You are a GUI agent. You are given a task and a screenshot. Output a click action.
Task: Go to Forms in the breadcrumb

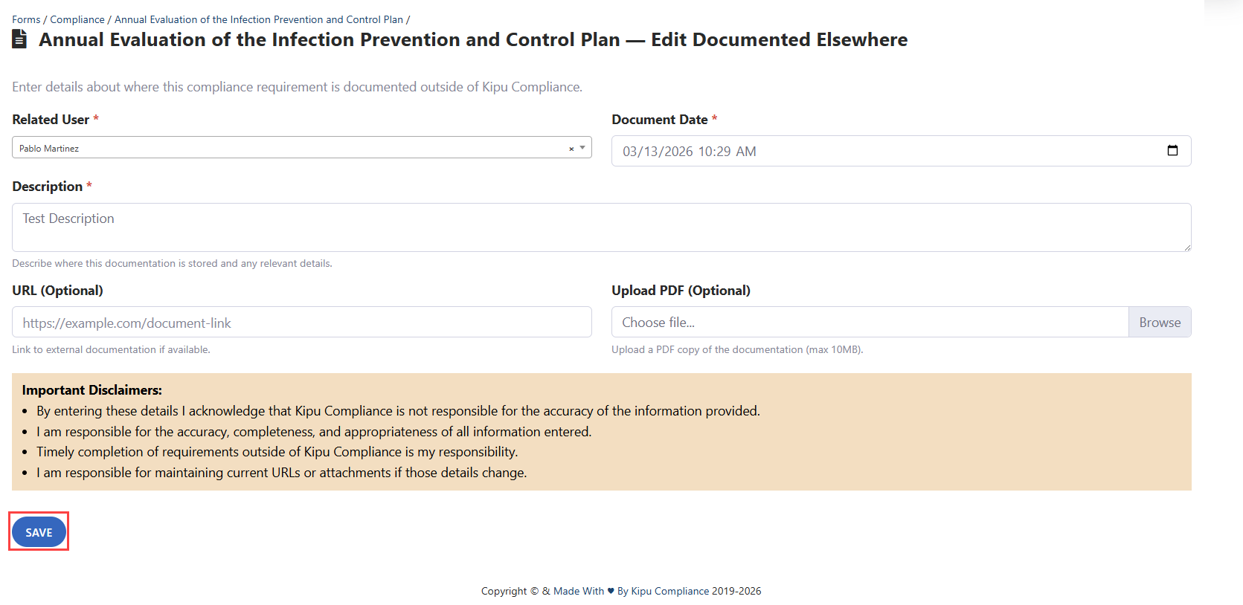[26, 19]
